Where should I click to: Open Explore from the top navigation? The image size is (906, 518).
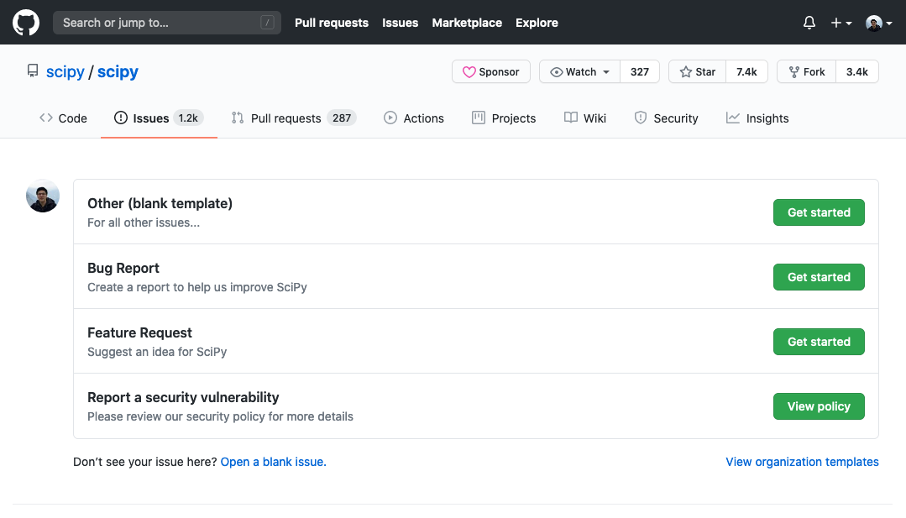(537, 23)
